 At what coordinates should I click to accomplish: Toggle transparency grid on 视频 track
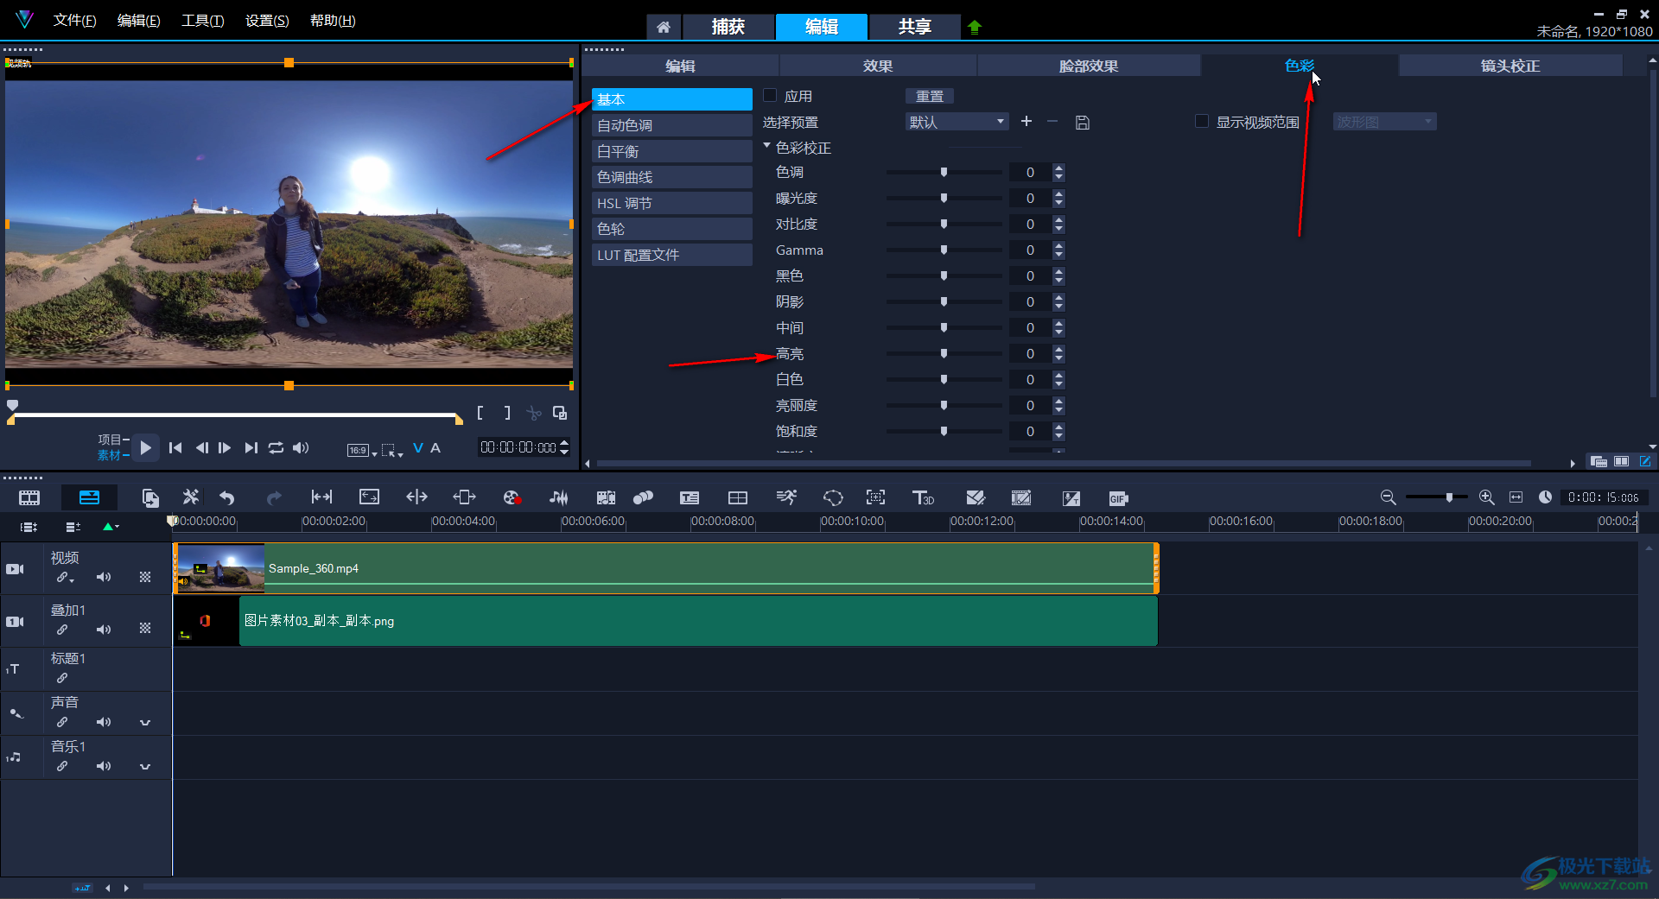click(x=145, y=577)
